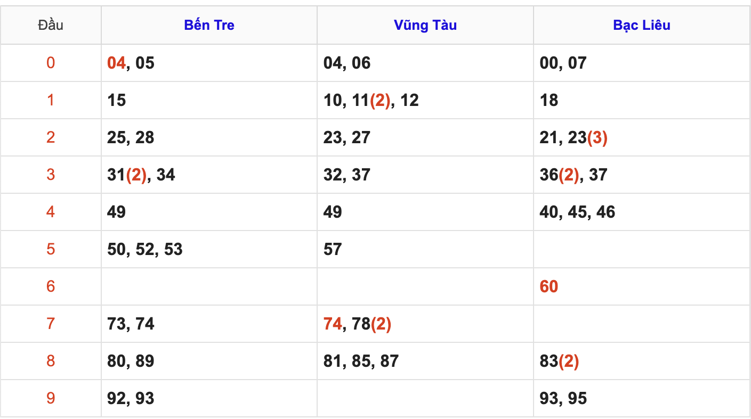This screenshot has width=751, height=419.
Task: Select the Bạc Liêu header link
Action: tap(642, 25)
